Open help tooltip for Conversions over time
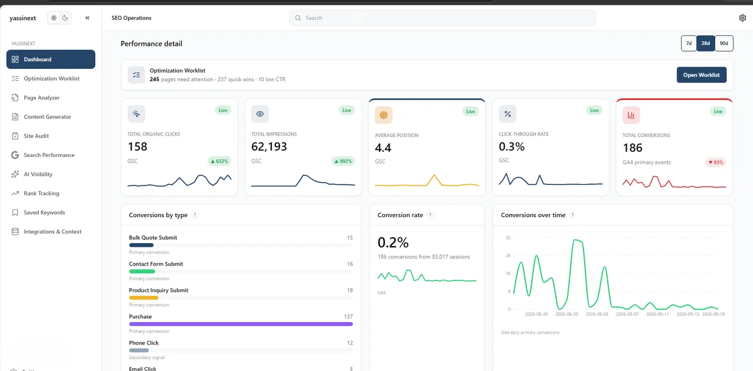The height and width of the screenshot is (371, 753). tap(572, 215)
